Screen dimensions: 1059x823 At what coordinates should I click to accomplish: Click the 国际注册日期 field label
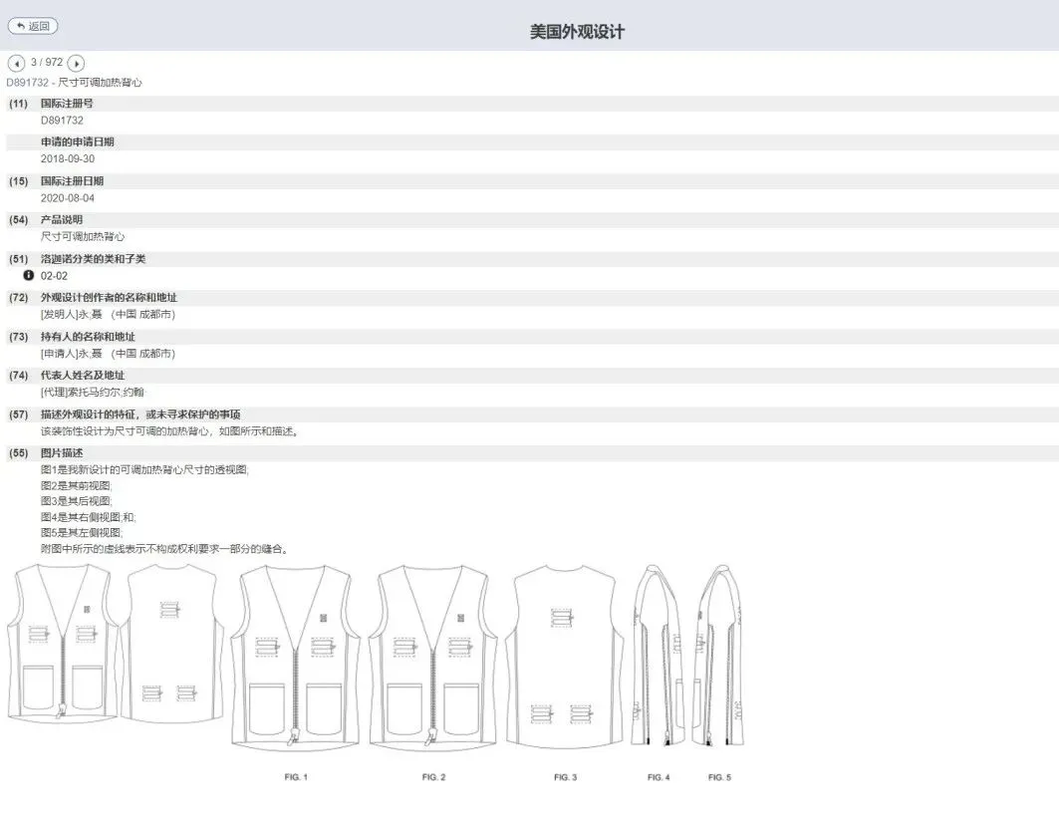click(x=73, y=181)
